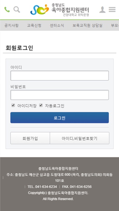This screenshot has height=211, width=119.
Task: Click the 회원가입 button
Action: [30, 138]
